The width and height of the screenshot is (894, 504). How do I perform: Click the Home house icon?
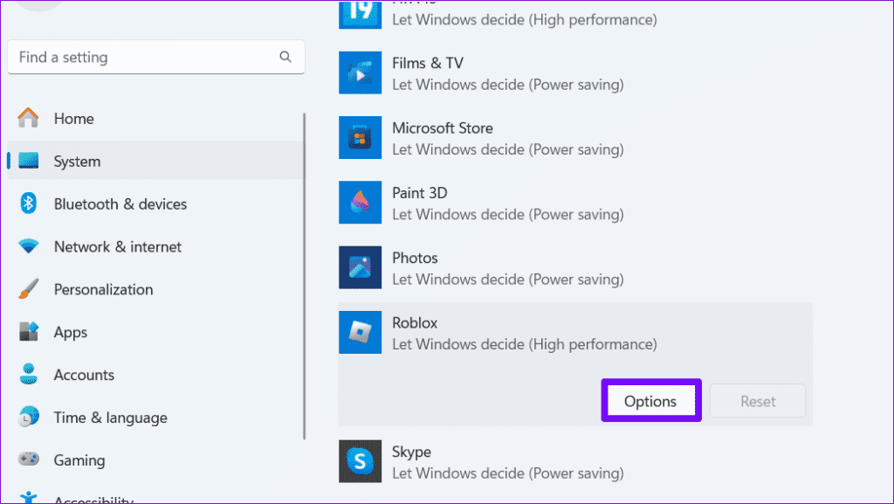[28, 118]
